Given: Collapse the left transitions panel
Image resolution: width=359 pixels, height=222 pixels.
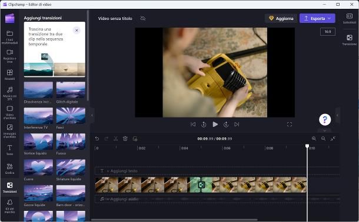Looking at the screenshot, I should pyautogui.click(x=92, y=115).
